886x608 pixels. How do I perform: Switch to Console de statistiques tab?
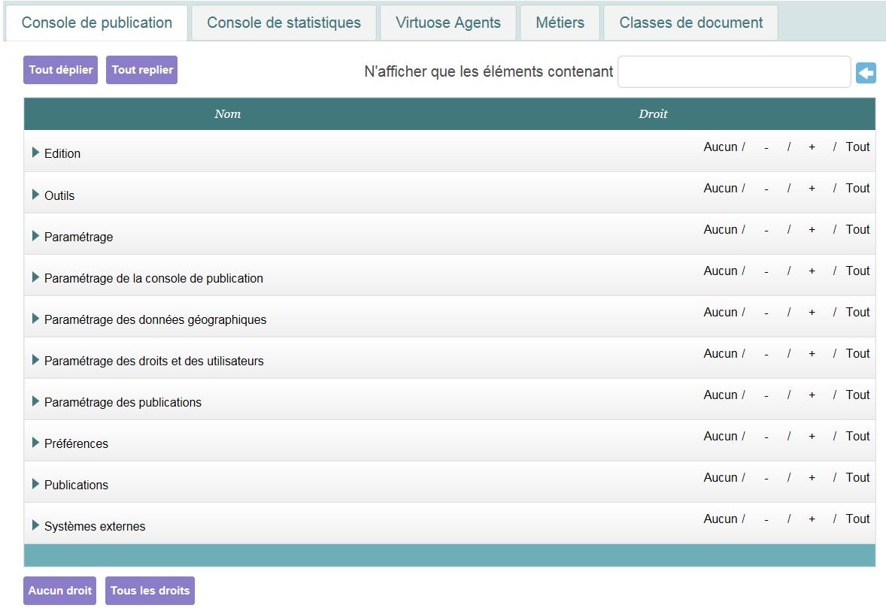284,23
